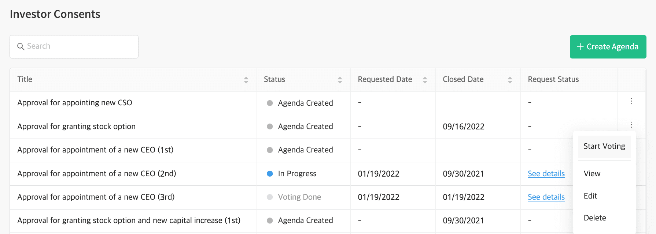Sort the table by the Title column
Image resolution: width=656 pixels, height=234 pixels.
click(246, 80)
